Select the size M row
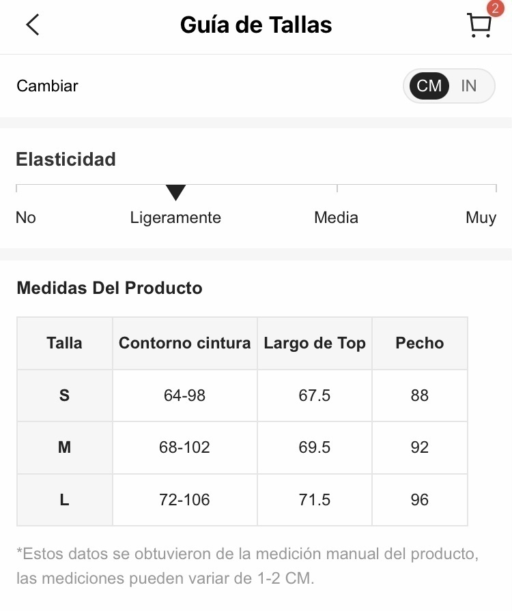This screenshot has width=512, height=611. coord(242,447)
